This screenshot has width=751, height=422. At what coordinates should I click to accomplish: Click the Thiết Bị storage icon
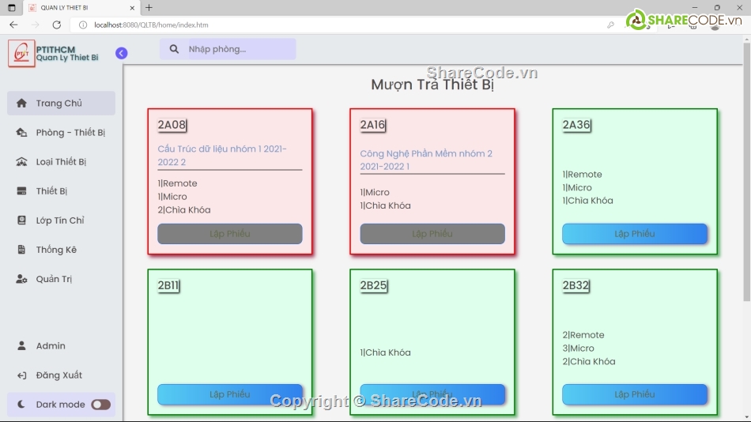tap(21, 191)
